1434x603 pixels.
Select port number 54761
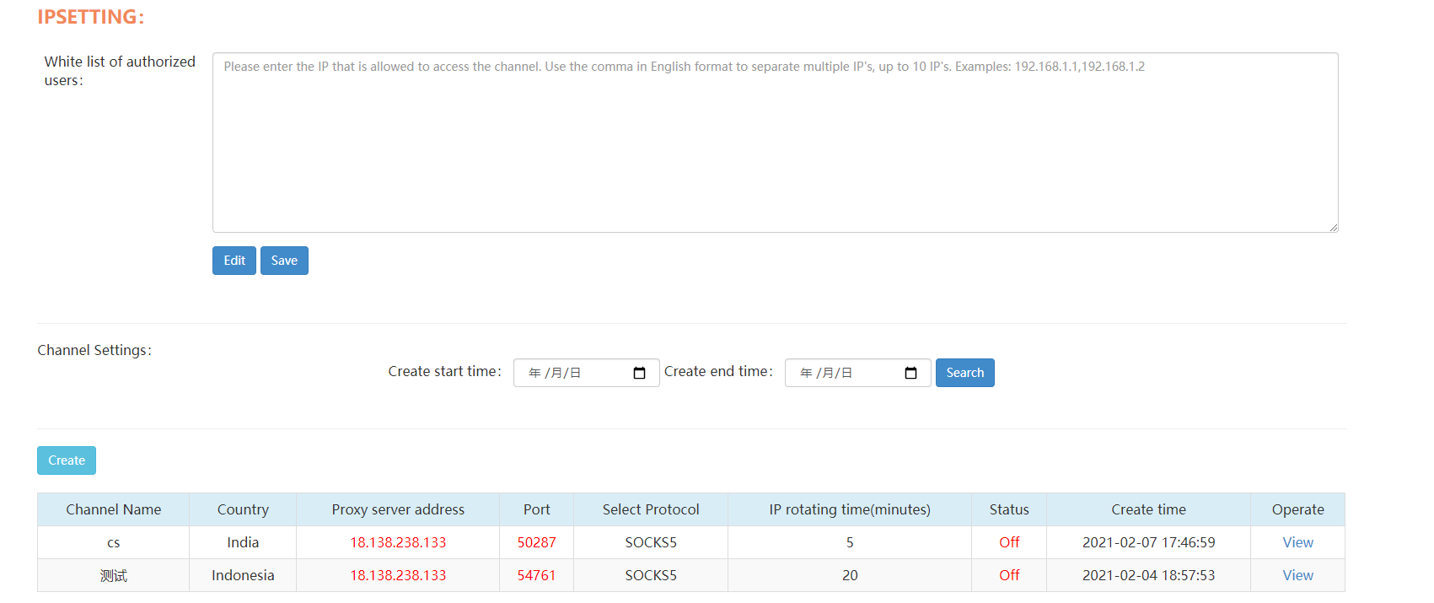tap(536, 575)
